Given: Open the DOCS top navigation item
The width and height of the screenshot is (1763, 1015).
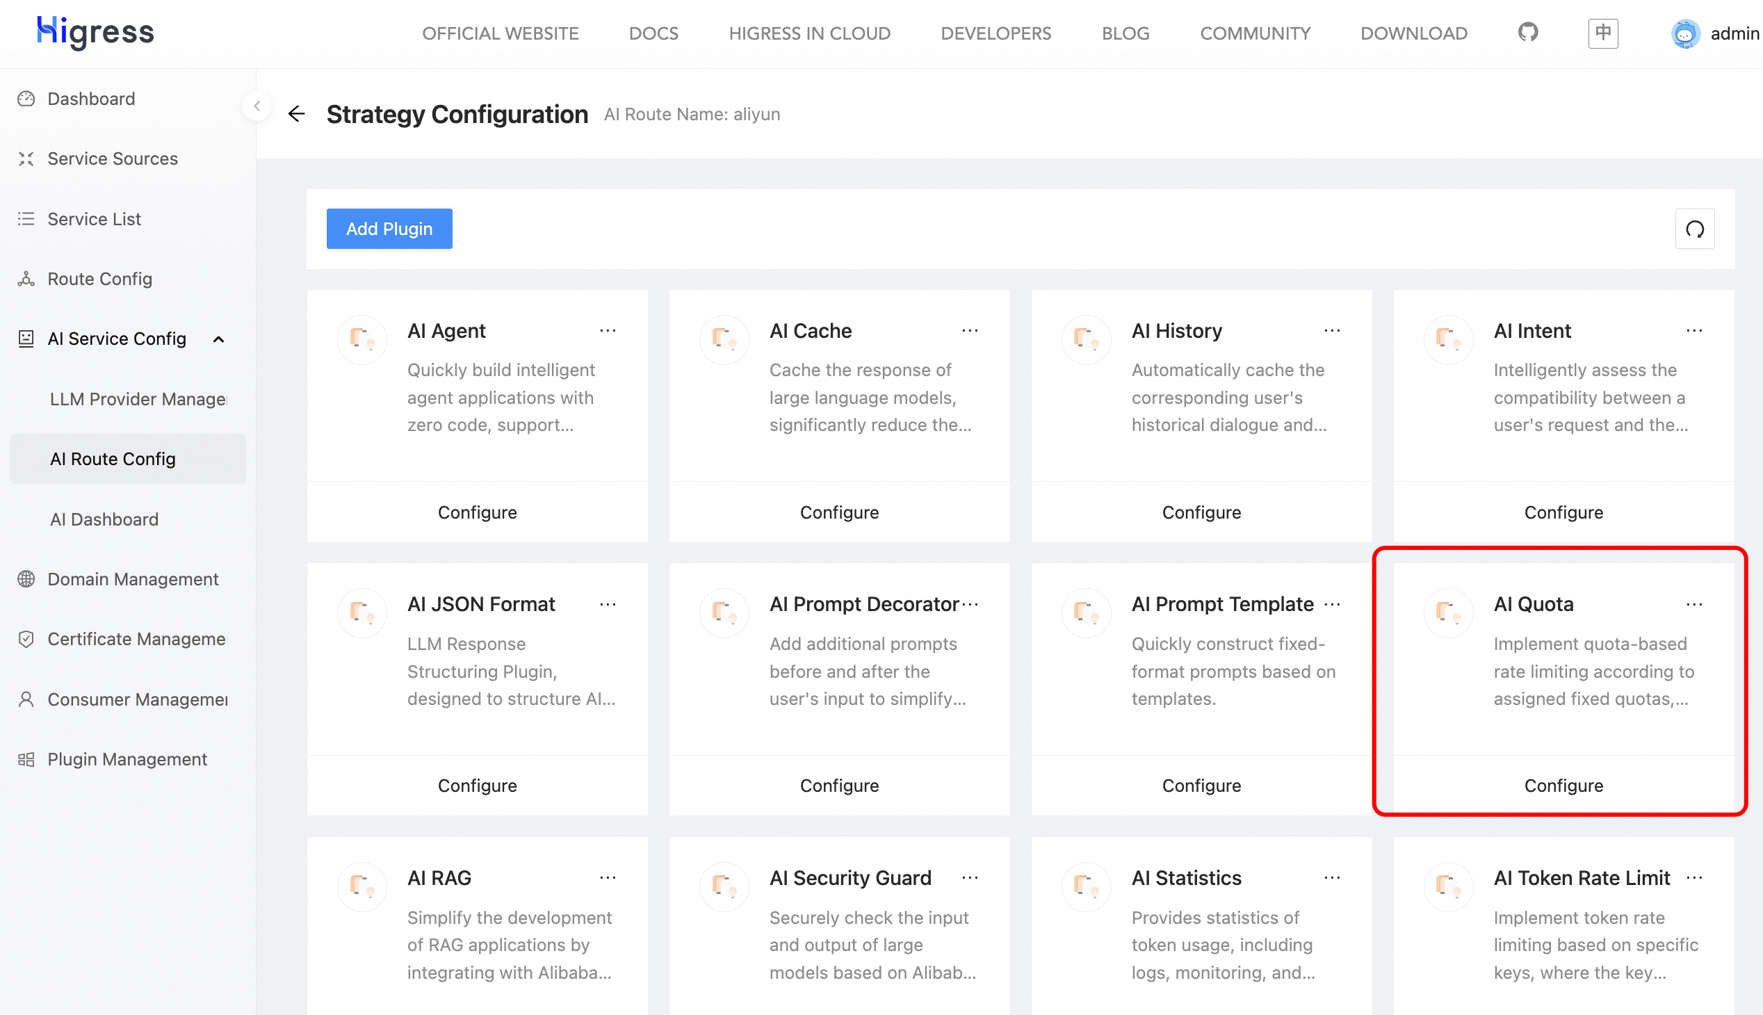Looking at the screenshot, I should pyautogui.click(x=653, y=33).
